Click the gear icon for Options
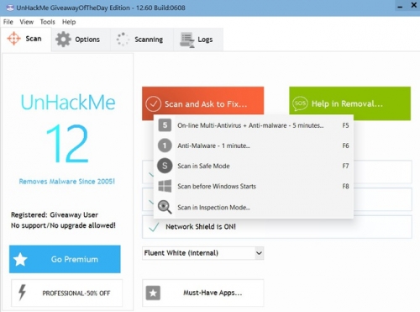420x312 pixels. (63, 40)
